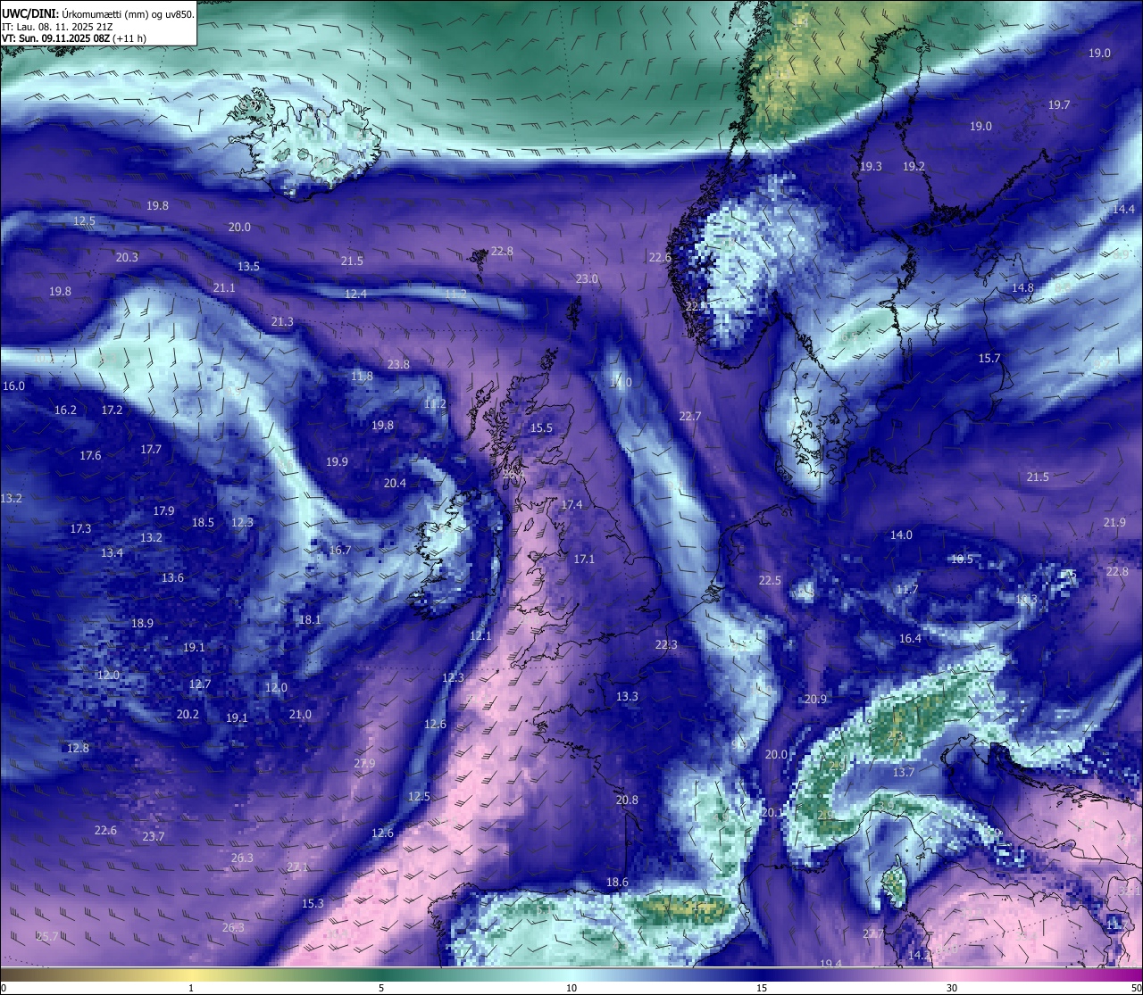Click the 19.9 value label

point(337,462)
